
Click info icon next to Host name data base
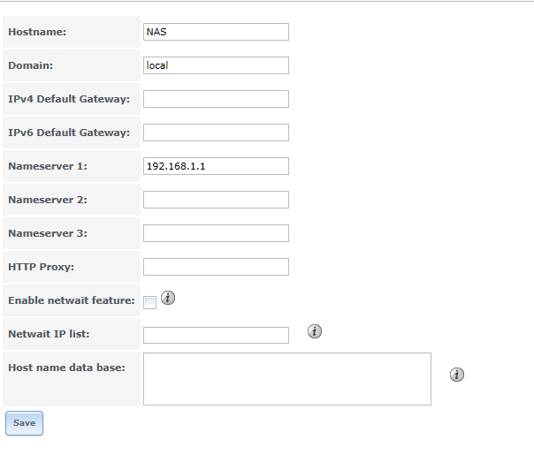pyautogui.click(x=457, y=375)
